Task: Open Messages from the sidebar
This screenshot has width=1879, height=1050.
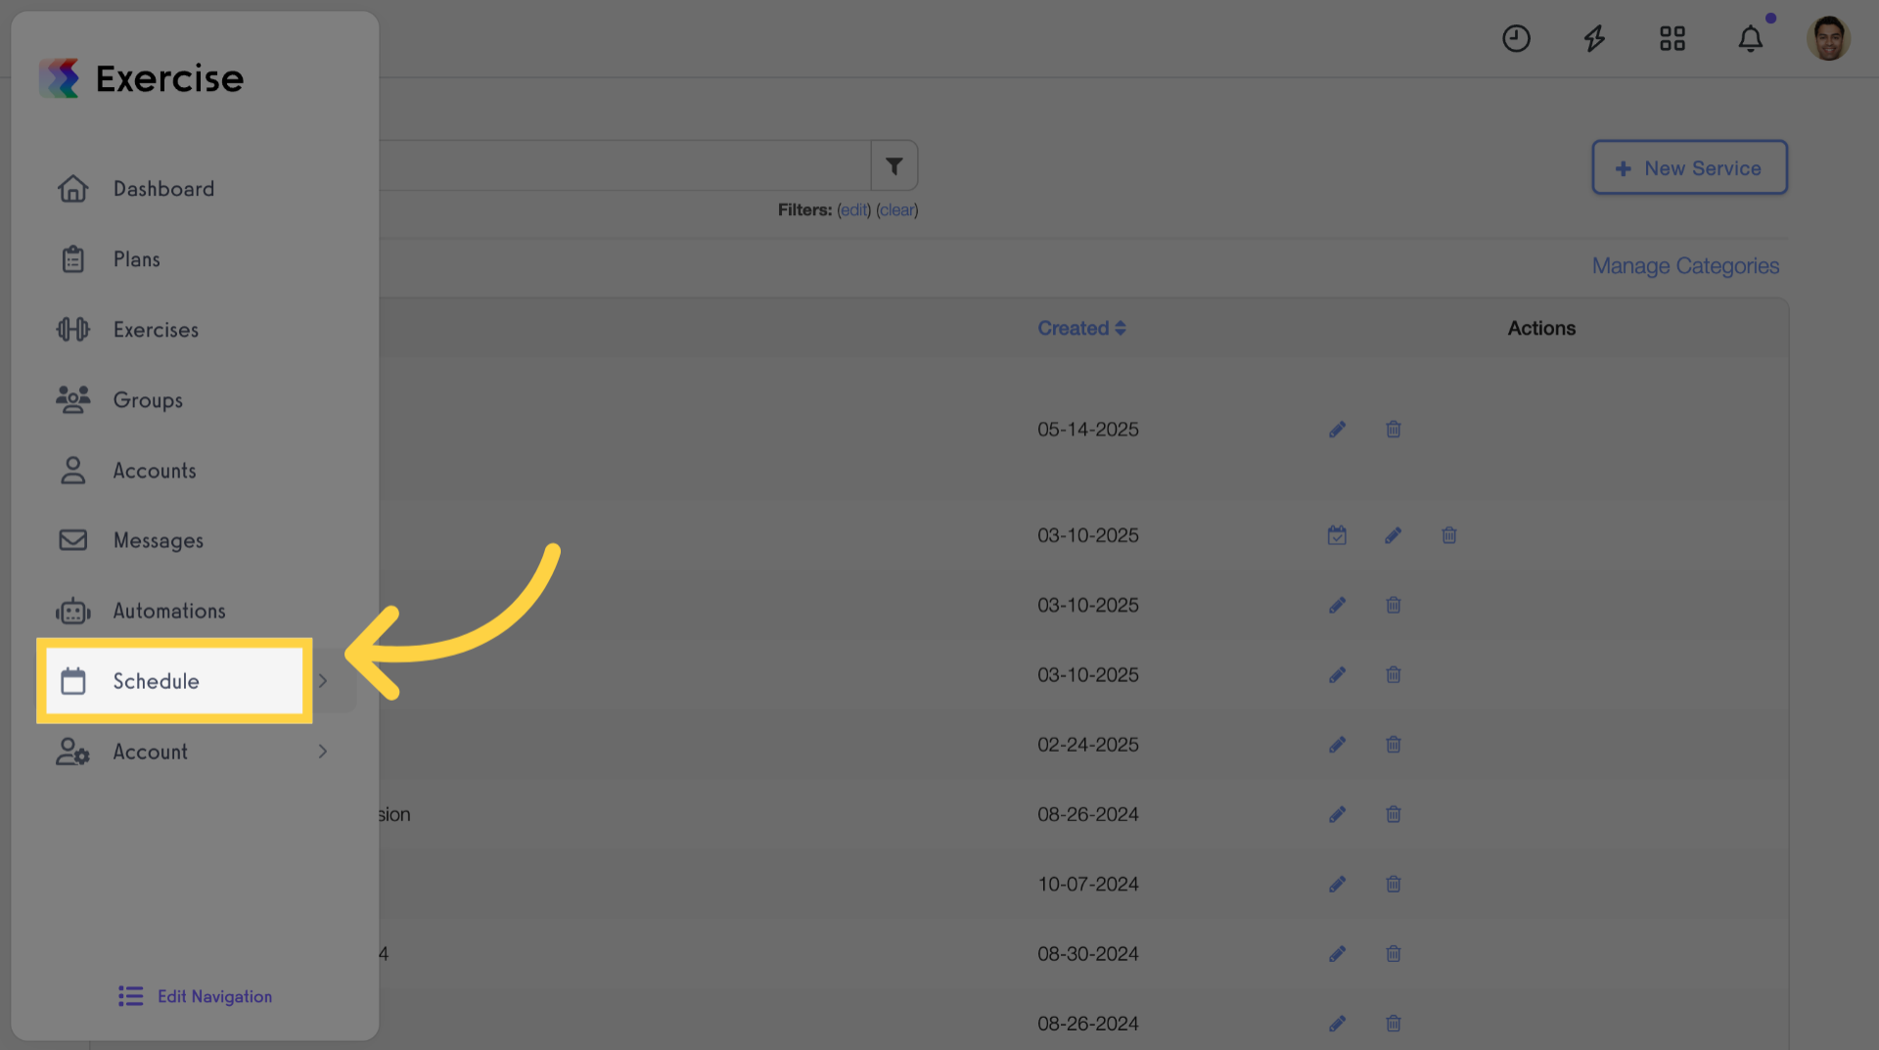Action: (x=158, y=540)
